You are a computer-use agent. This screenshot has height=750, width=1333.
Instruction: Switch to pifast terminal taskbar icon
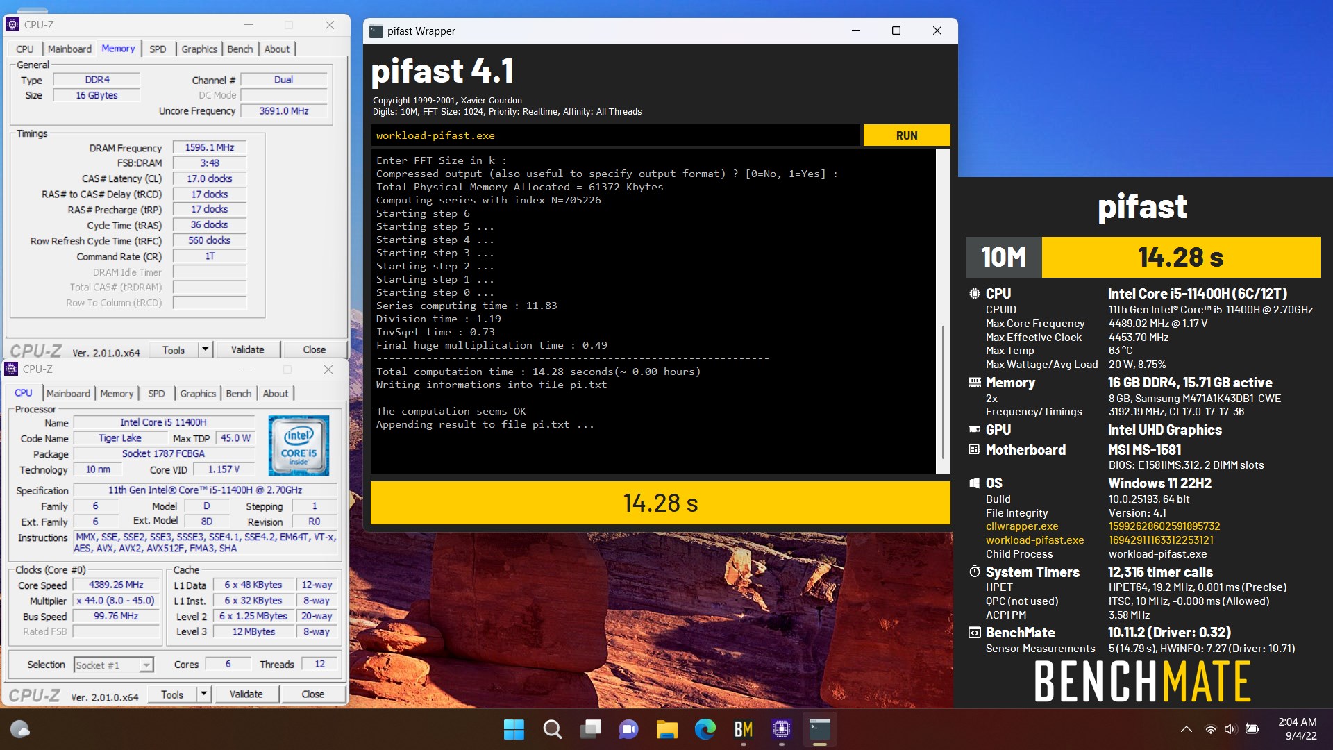(x=820, y=729)
